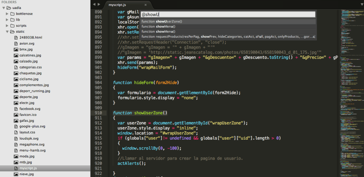
Task: Click the hideForm function name on line 904
Action: pos(144,83)
